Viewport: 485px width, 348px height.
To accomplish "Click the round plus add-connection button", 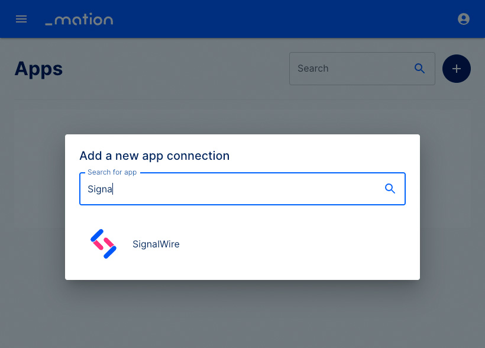I will 456,69.
